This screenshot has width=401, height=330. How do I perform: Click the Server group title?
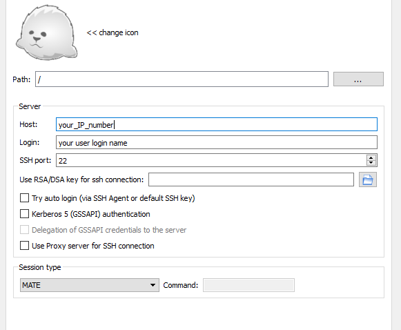pos(30,106)
